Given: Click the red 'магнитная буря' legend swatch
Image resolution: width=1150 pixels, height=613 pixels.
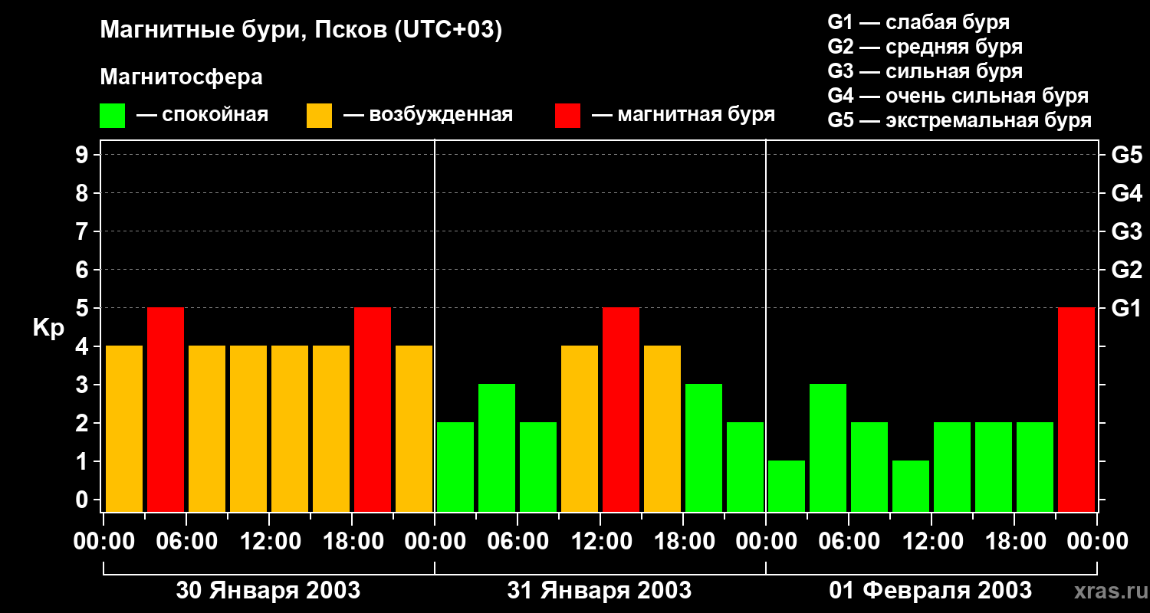Looking at the screenshot, I should [x=568, y=116].
